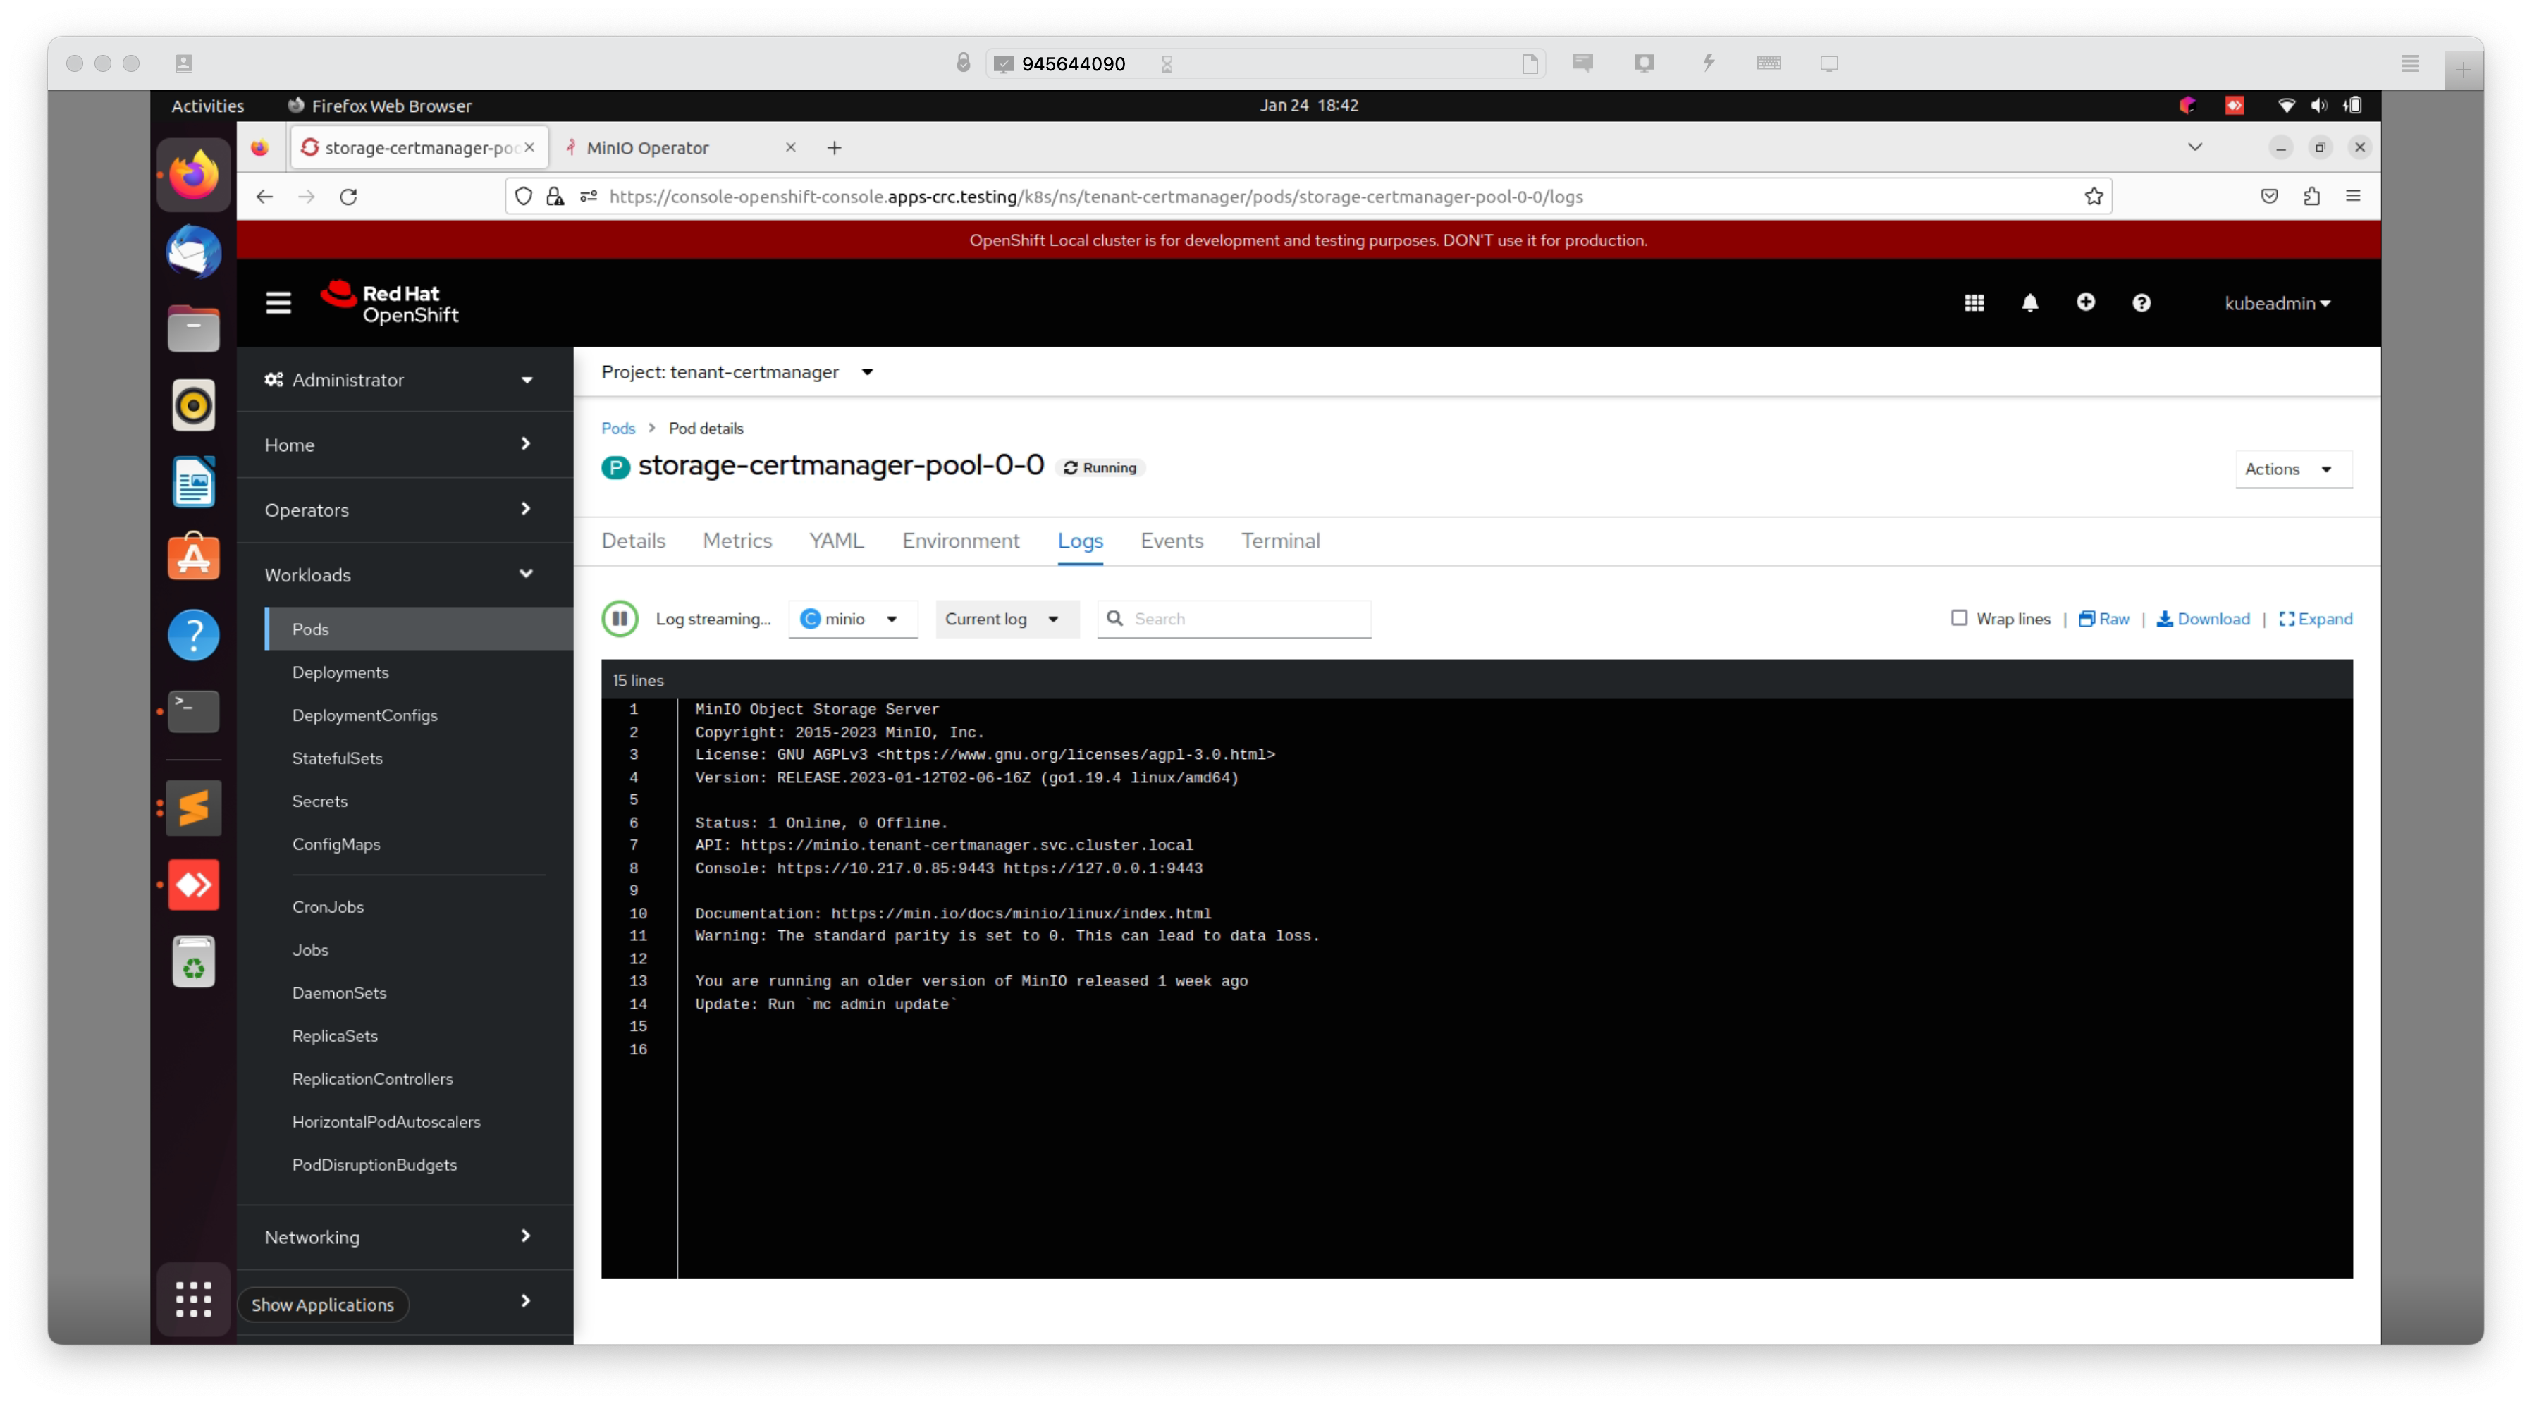The width and height of the screenshot is (2532, 1404).
Task: Switch to the Events tab
Action: click(x=1172, y=541)
